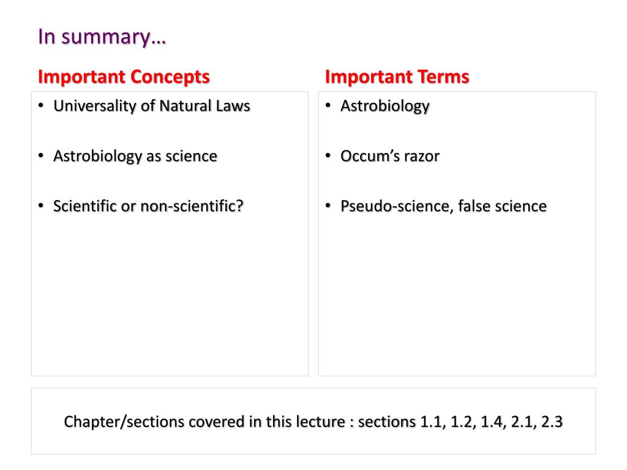The height and width of the screenshot is (470, 627).
Task: Click bullet point before Astrobiology as science
Action: click(41, 155)
